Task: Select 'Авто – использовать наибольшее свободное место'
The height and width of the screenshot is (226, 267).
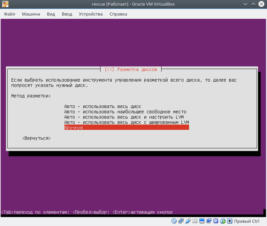Action: click(126, 112)
